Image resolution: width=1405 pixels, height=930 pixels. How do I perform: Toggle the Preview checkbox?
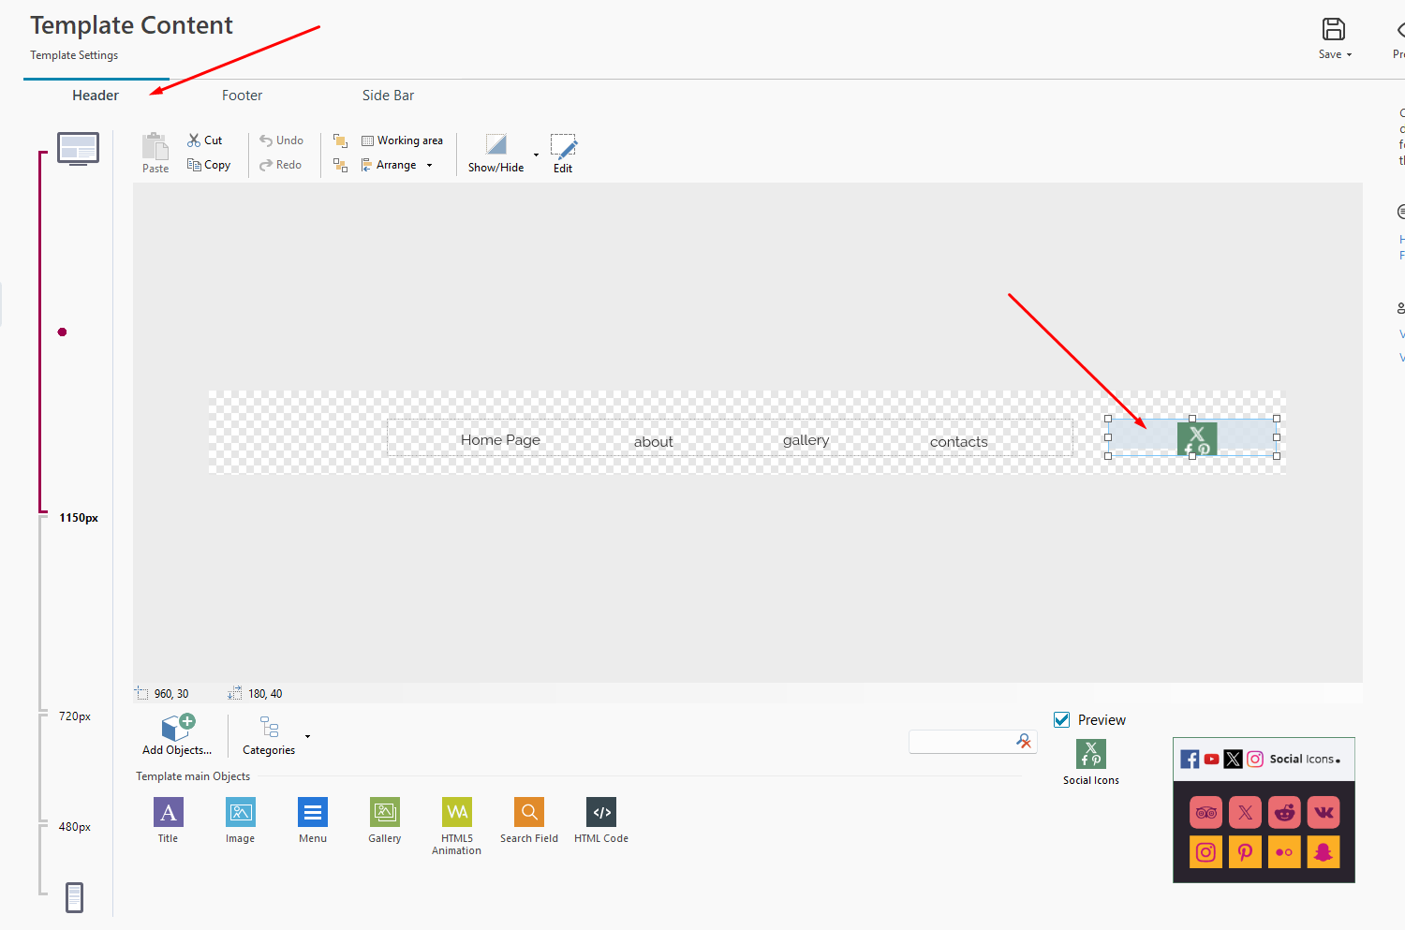pos(1061,719)
